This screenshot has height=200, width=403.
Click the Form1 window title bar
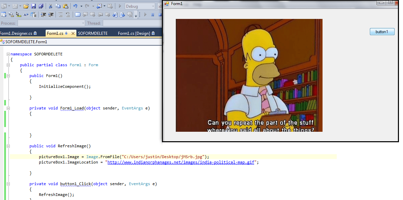pyautogui.click(x=270, y=4)
